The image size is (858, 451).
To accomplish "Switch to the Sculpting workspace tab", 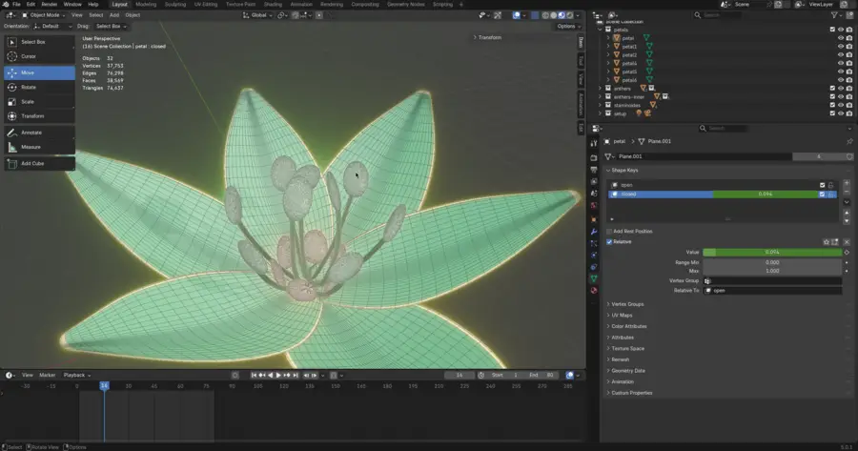I will tap(175, 5).
